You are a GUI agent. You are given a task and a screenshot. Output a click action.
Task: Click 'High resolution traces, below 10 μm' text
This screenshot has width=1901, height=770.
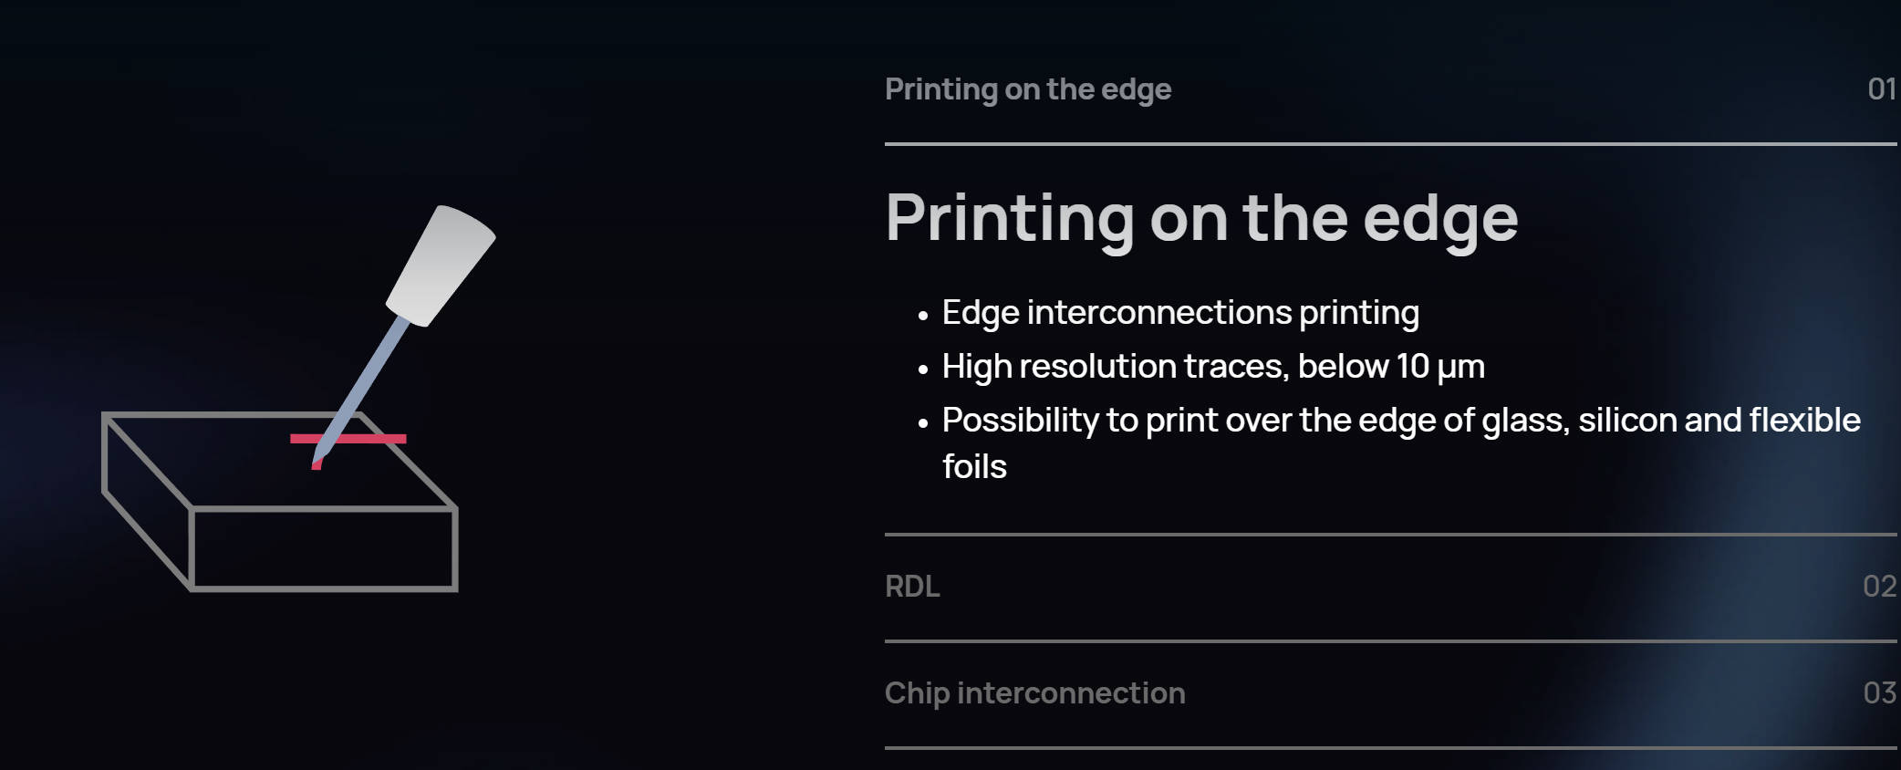[x=1213, y=367]
